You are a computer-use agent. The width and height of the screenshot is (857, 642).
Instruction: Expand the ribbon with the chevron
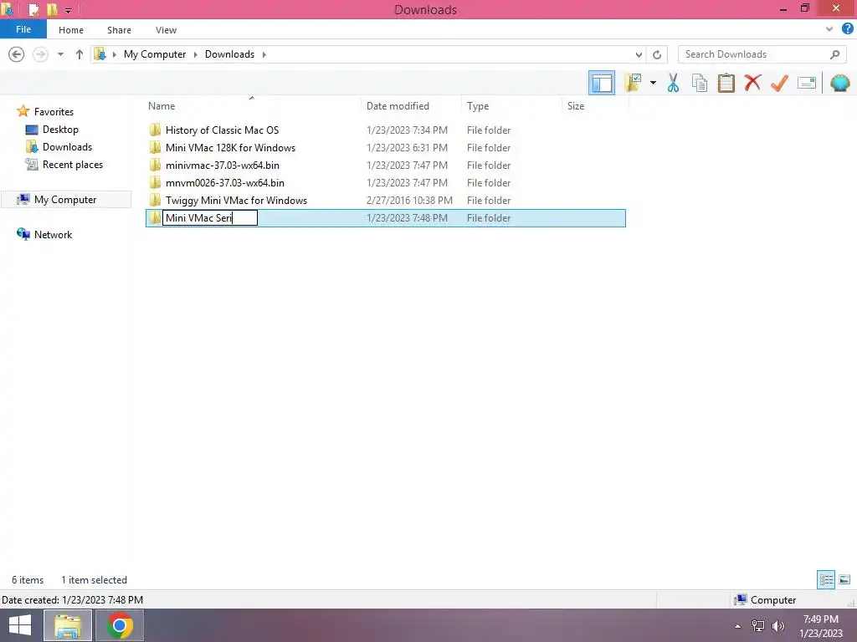click(829, 29)
